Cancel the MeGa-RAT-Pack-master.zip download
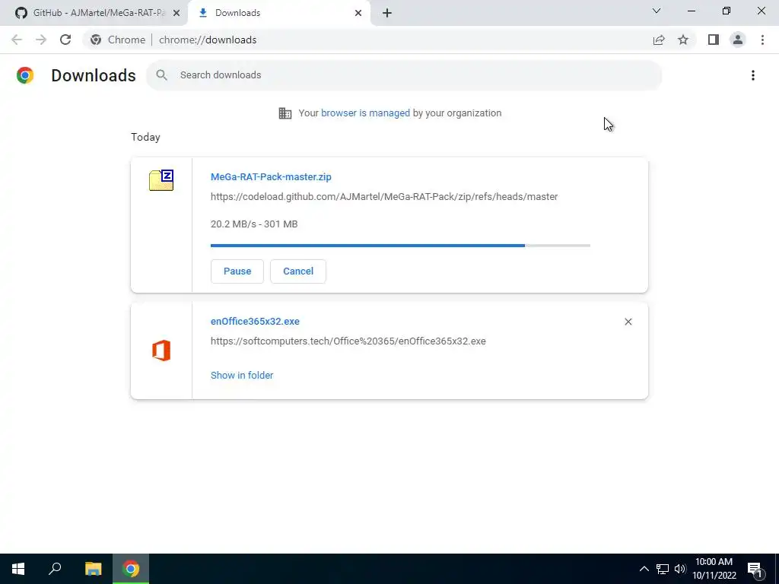Image resolution: width=779 pixels, height=584 pixels. (298, 271)
